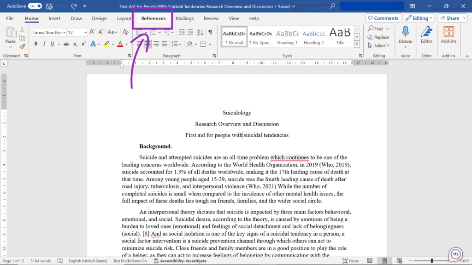Expand the font size dropdown
The height and width of the screenshot is (265, 472).
coord(84,33)
